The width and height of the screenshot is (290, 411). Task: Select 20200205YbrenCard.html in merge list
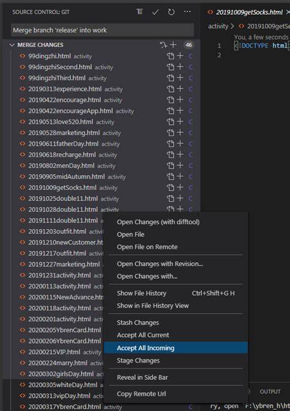64,330
